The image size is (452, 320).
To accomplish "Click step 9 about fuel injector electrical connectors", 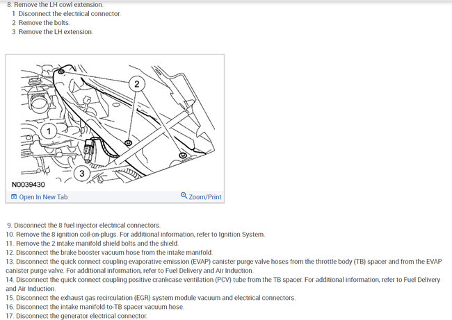I will click(x=83, y=226).
